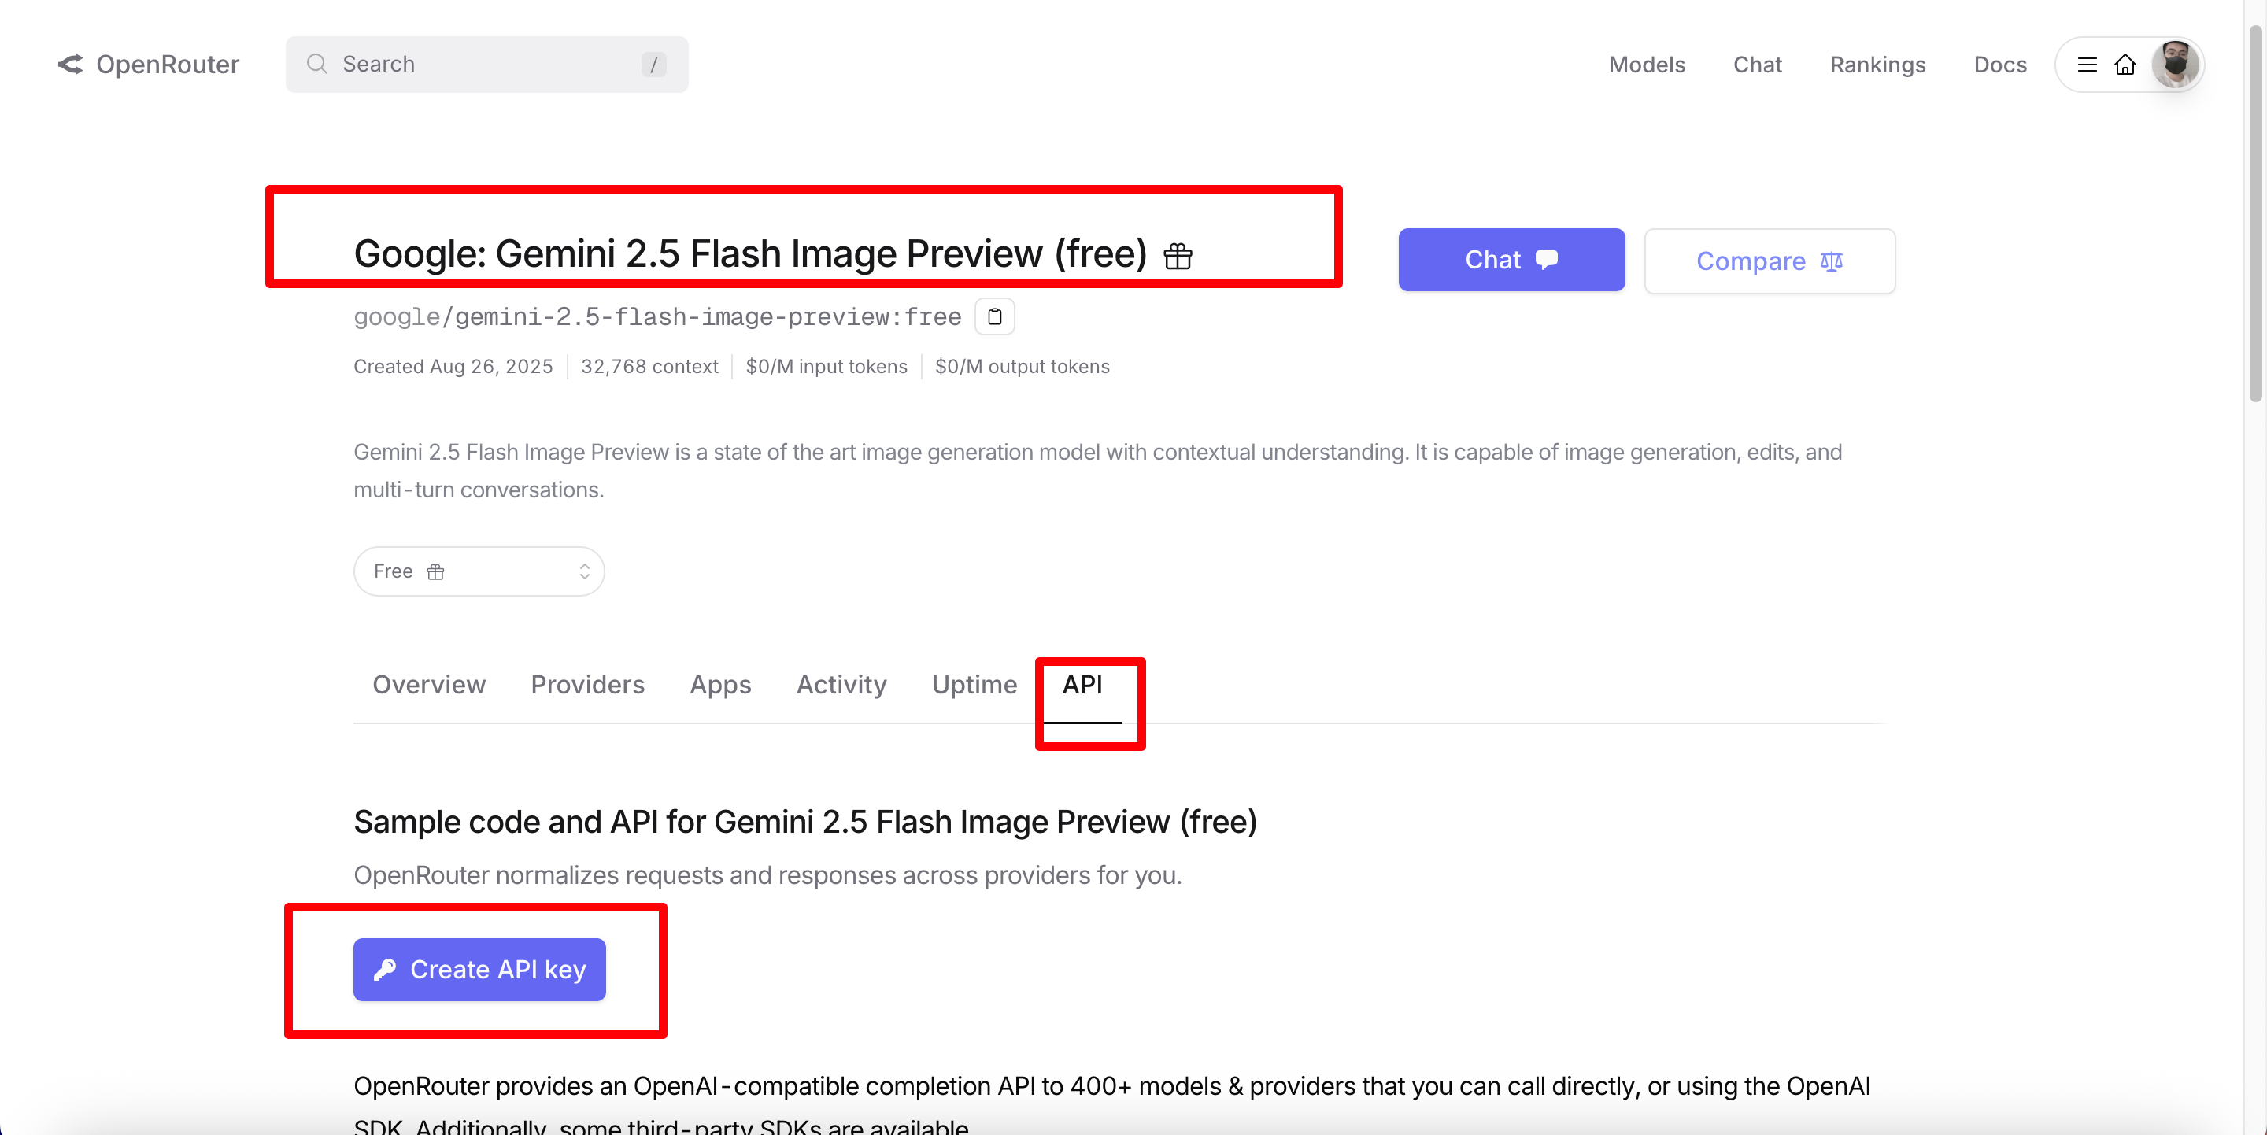
Task: Click the Compare button
Action: pos(1769,261)
